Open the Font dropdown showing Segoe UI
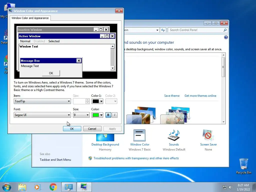The width and height of the screenshot is (256, 192). (42, 115)
